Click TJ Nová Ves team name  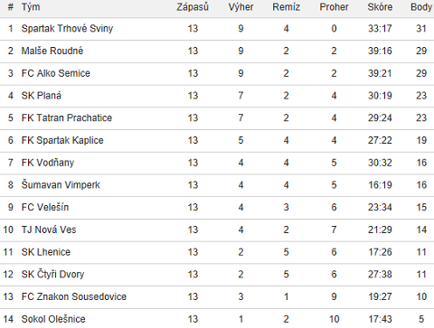(49, 230)
